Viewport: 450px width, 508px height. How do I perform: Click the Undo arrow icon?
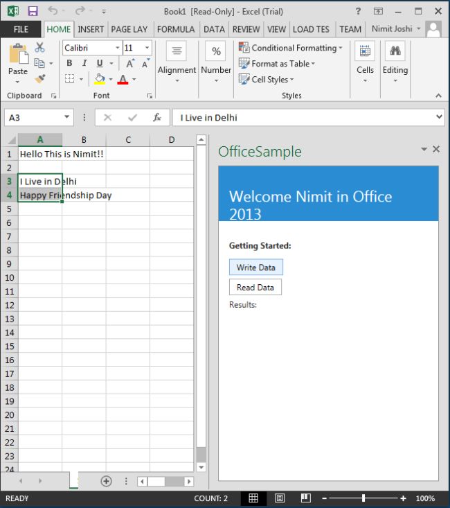[x=53, y=11]
